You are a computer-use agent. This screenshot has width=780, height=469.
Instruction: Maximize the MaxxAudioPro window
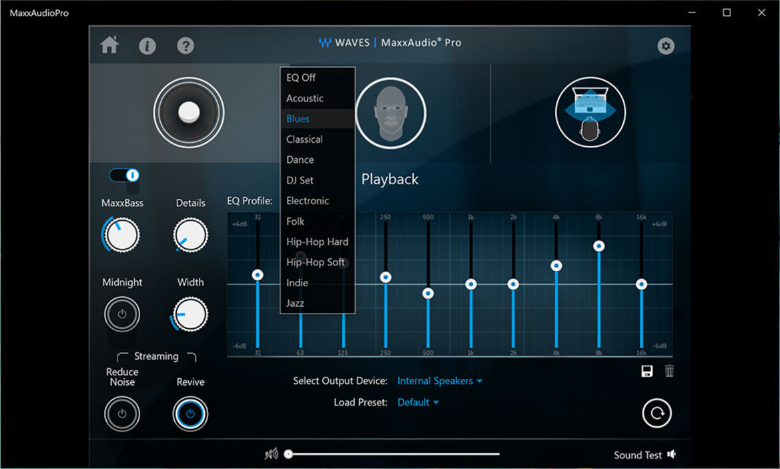click(x=727, y=13)
